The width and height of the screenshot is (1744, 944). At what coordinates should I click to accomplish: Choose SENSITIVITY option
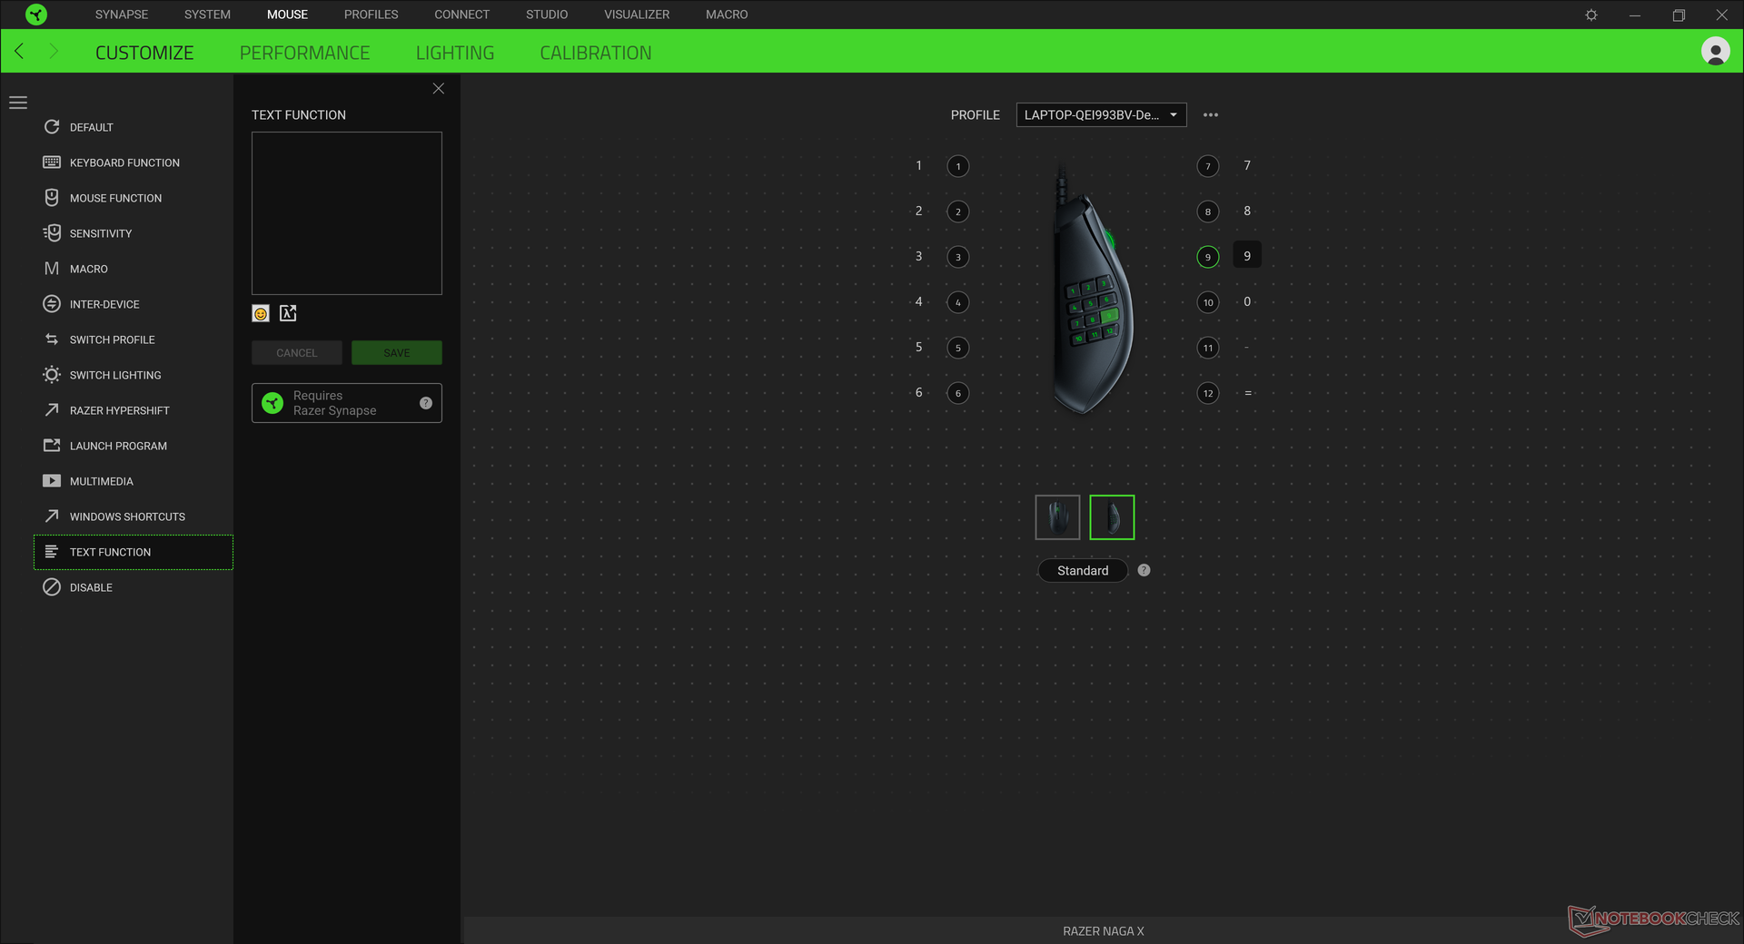(134, 233)
